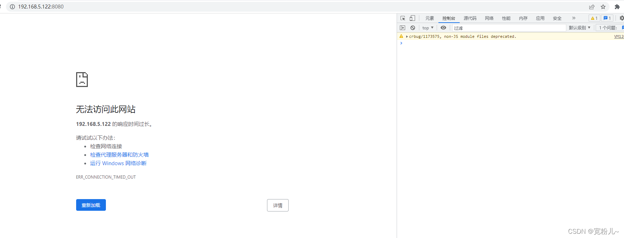Image resolution: width=624 pixels, height=238 pixels.
Task: Click the 检查网络连接 suggestion text
Action: pos(106,146)
